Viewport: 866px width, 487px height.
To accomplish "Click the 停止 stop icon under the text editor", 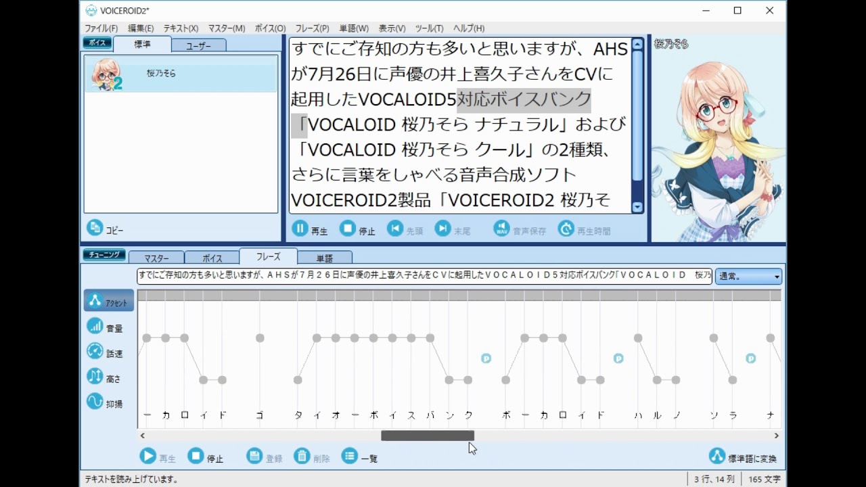I will click(347, 229).
